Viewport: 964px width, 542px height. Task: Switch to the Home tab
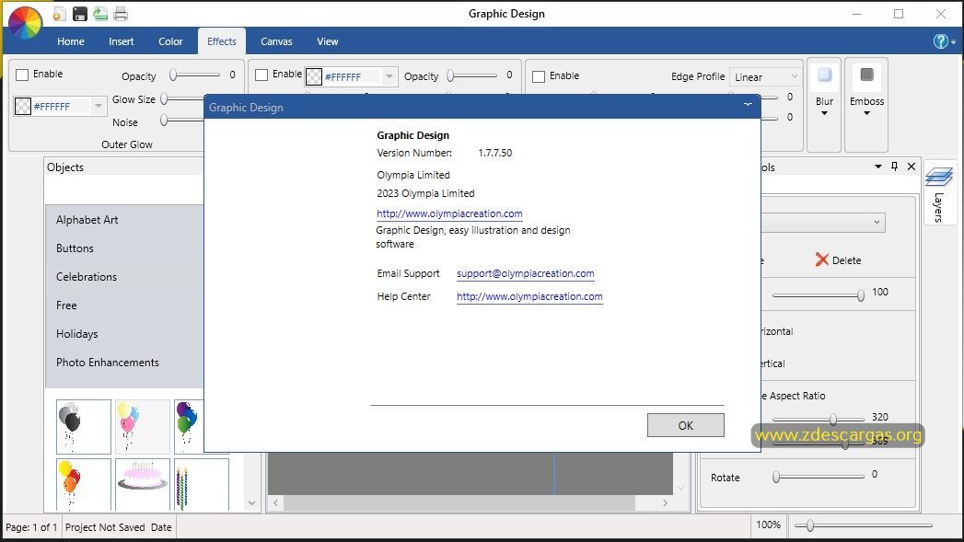[71, 41]
